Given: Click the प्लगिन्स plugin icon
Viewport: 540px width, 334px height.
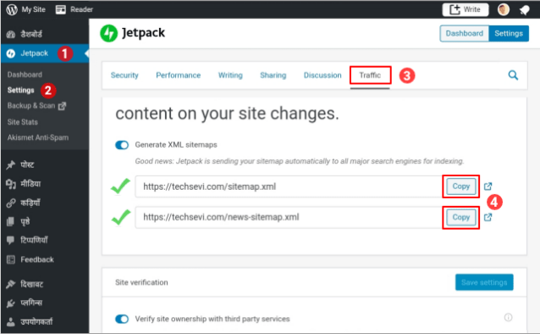Looking at the screenshot, I should coord(11,303).
